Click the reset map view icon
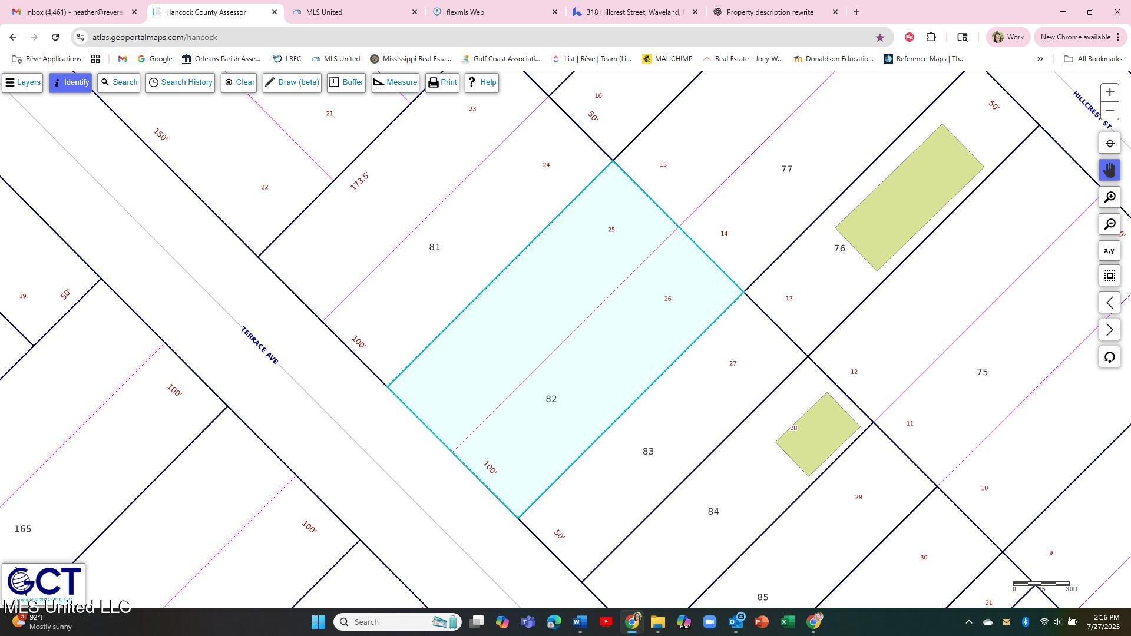Screen dimensions: 1131x636 pos(1110,357)
